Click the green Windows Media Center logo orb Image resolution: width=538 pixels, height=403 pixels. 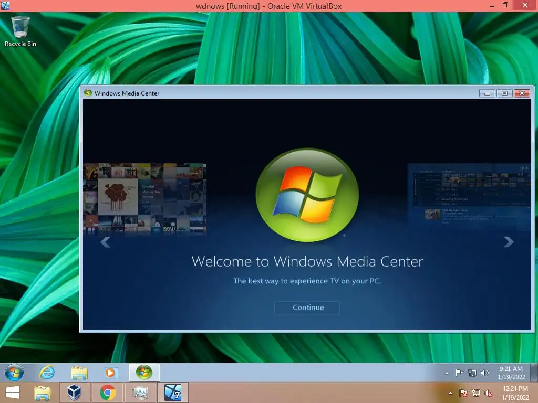pyautogui.click(x=307, y=195)
